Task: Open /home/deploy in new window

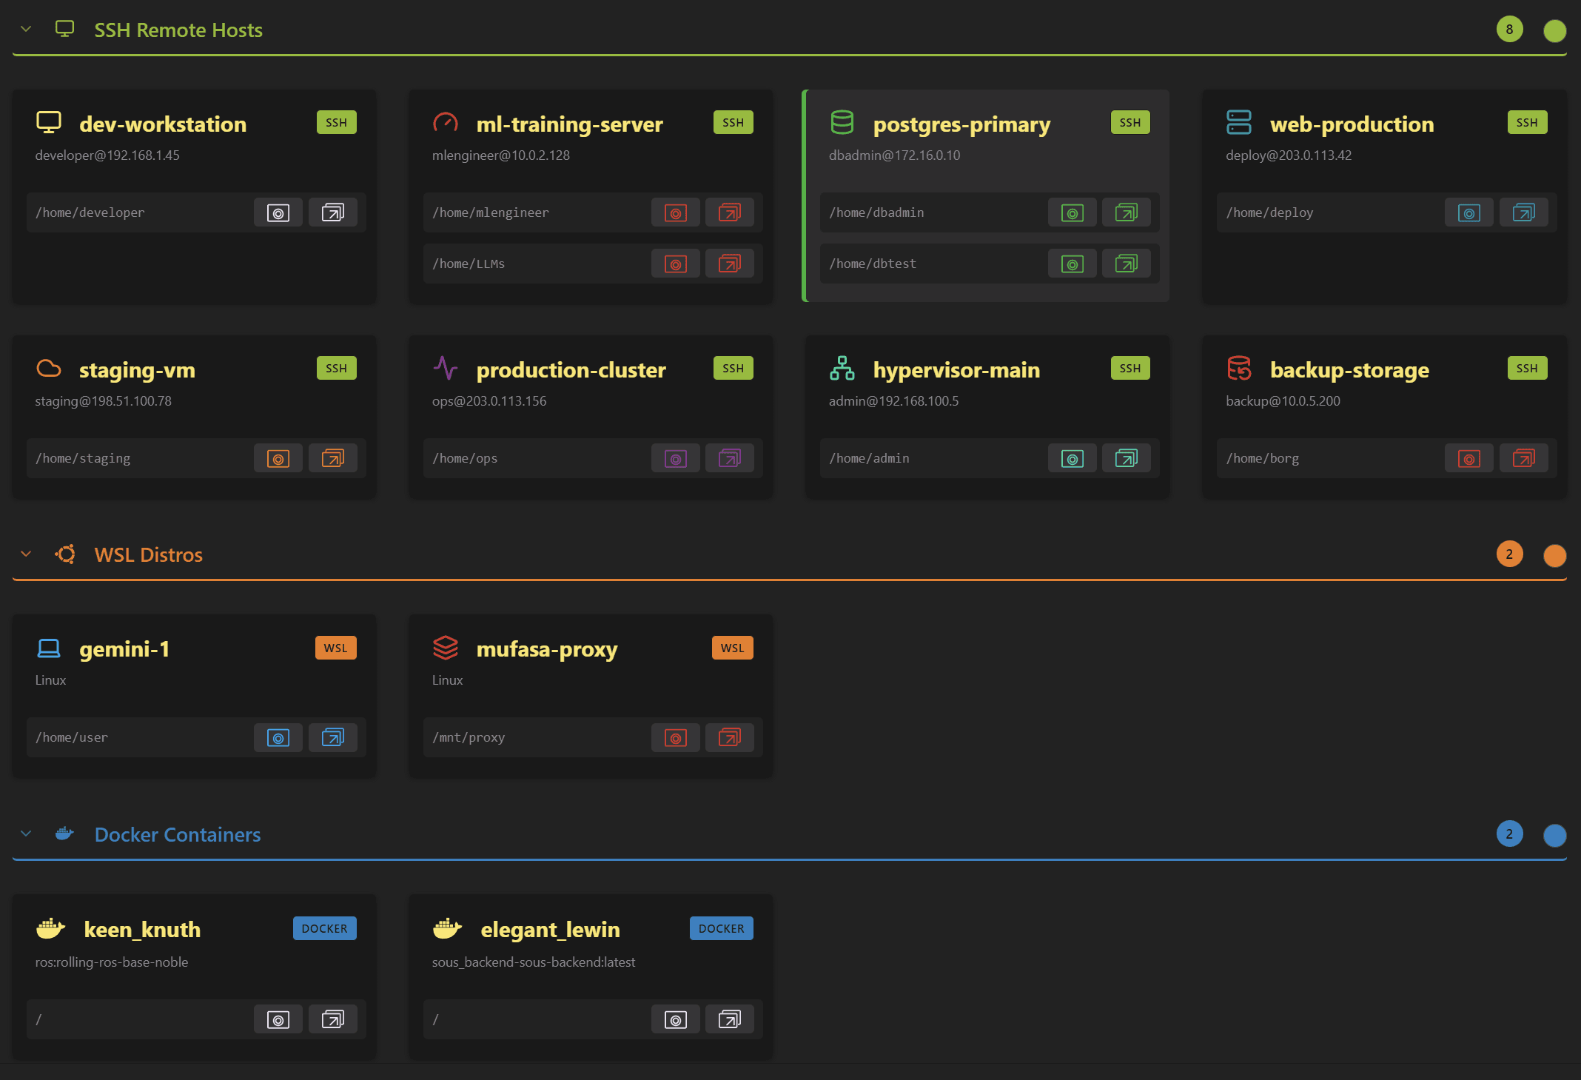Action: coord(1524,213)
